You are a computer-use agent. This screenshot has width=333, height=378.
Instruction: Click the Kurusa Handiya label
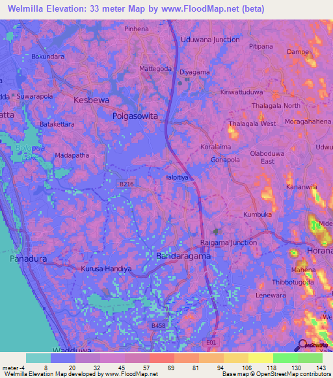tap(106, 269)
